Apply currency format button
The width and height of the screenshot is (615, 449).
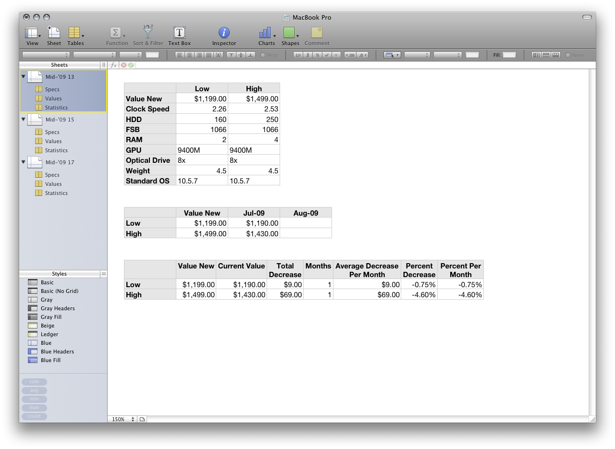[307, 55]
